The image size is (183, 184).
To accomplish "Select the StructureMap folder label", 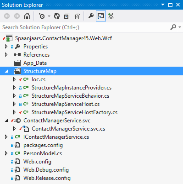I will coord(40,71).
